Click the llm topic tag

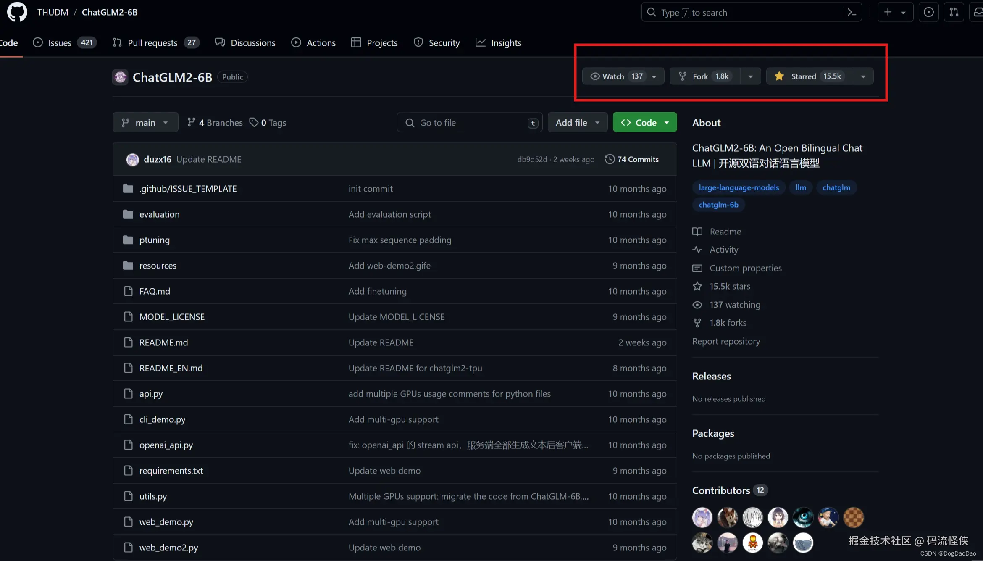(801, 187)
